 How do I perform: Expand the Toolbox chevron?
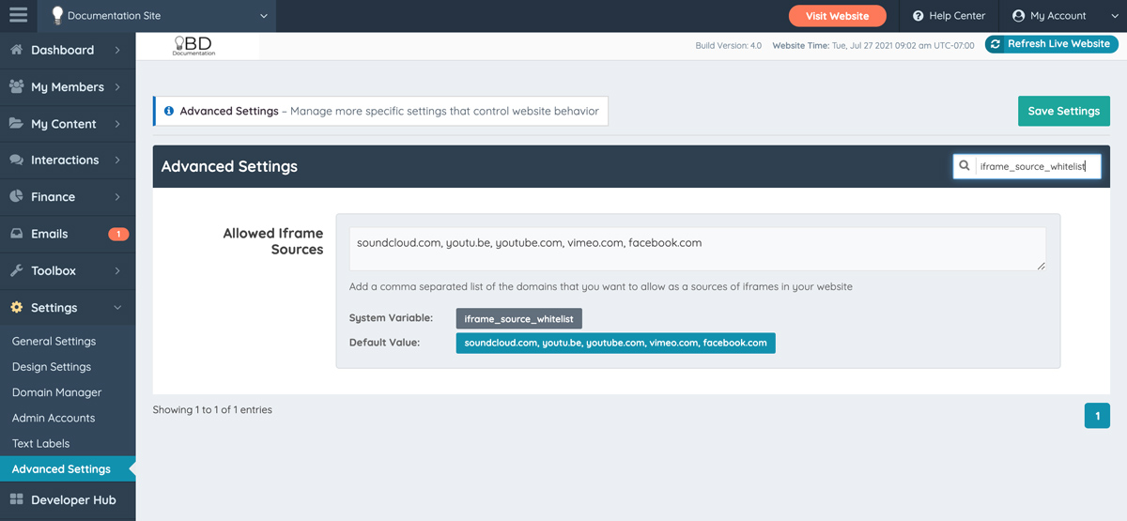[117, 270]
